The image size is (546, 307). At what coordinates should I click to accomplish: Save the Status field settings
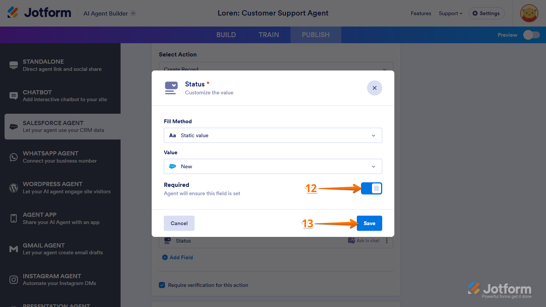click(369, 223)
